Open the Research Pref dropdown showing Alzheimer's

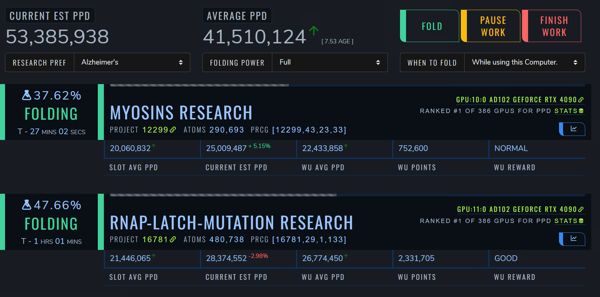coord(132,63)
